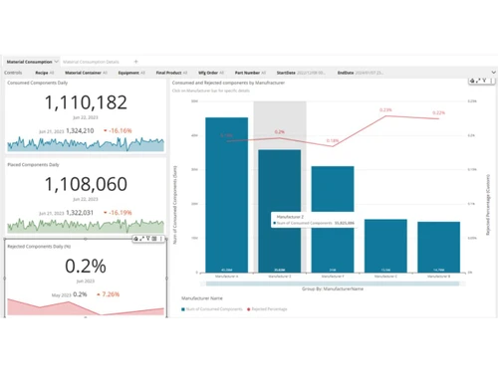Click the red rejected components area chart
Screen dimensions: 498x373
[x=86, y=307]
